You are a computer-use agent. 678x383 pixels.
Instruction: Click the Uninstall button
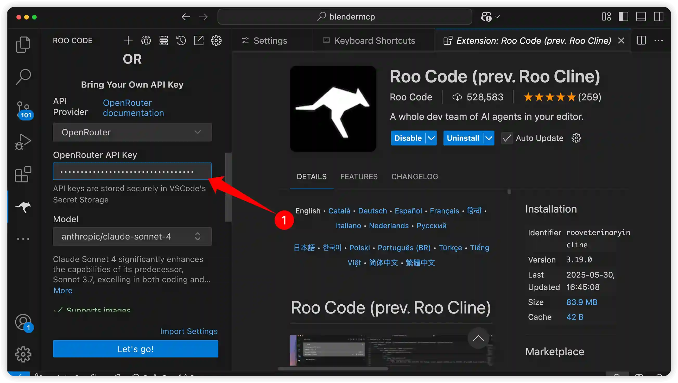(463, 138)
